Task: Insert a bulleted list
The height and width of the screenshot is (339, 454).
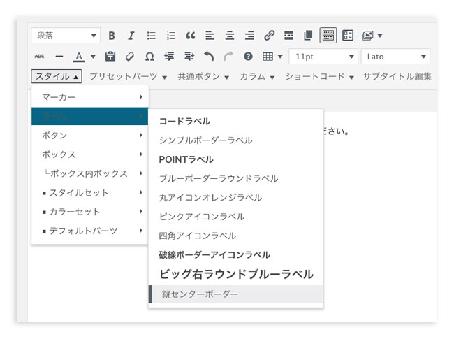Action: pyautogui.click(x=151, y=36)
